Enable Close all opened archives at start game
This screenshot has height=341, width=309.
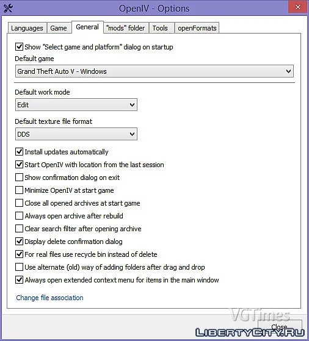click(19, 203)
